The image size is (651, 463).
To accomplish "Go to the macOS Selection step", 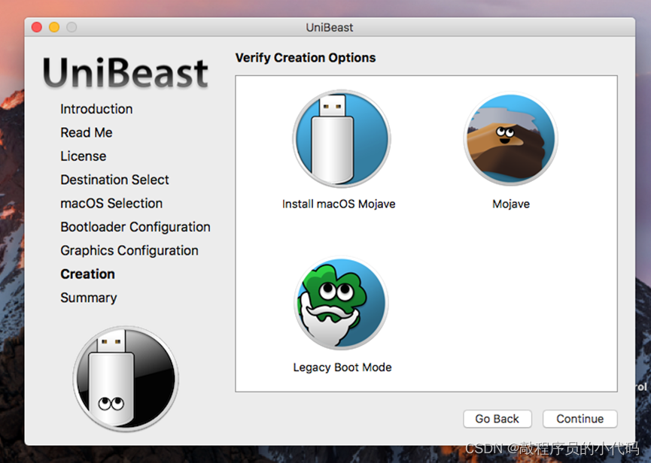I will 111,204.
